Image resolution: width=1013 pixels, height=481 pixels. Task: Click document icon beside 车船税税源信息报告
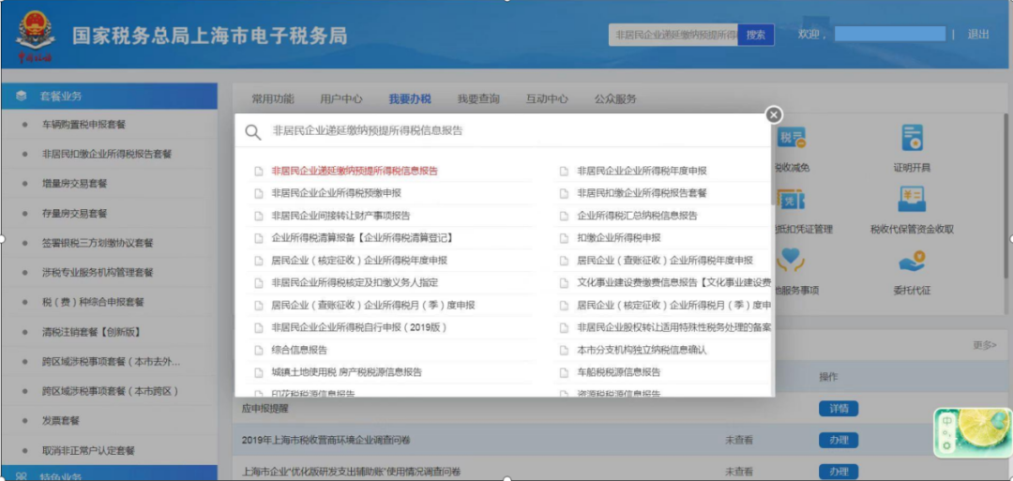click(x=564, y=372)
